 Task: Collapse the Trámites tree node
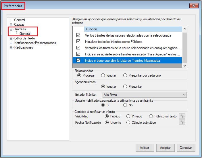pyautogui.click(x=11, y=29)
